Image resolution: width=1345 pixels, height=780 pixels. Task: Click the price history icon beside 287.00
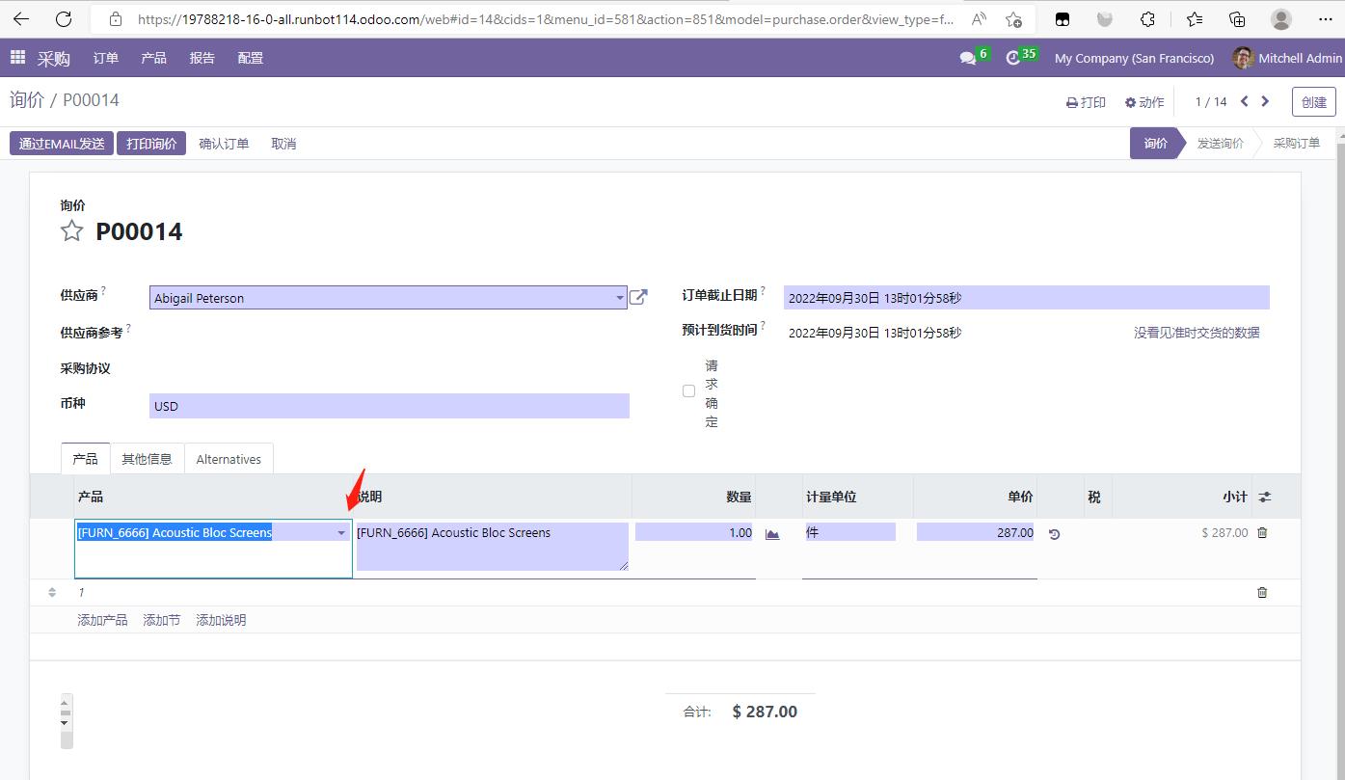1054,534
